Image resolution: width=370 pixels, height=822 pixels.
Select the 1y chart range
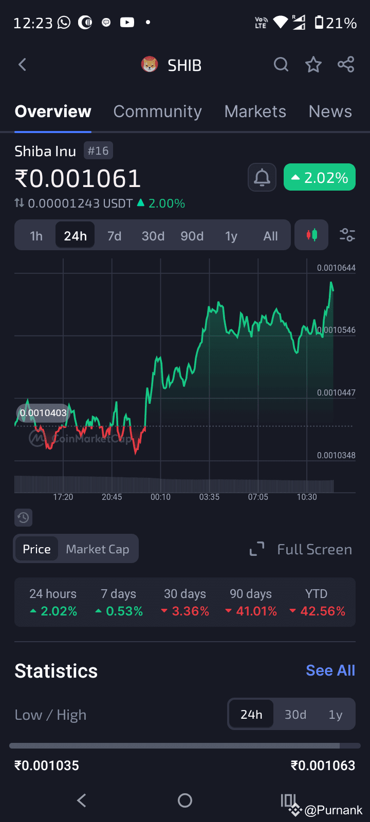[231, 236]
